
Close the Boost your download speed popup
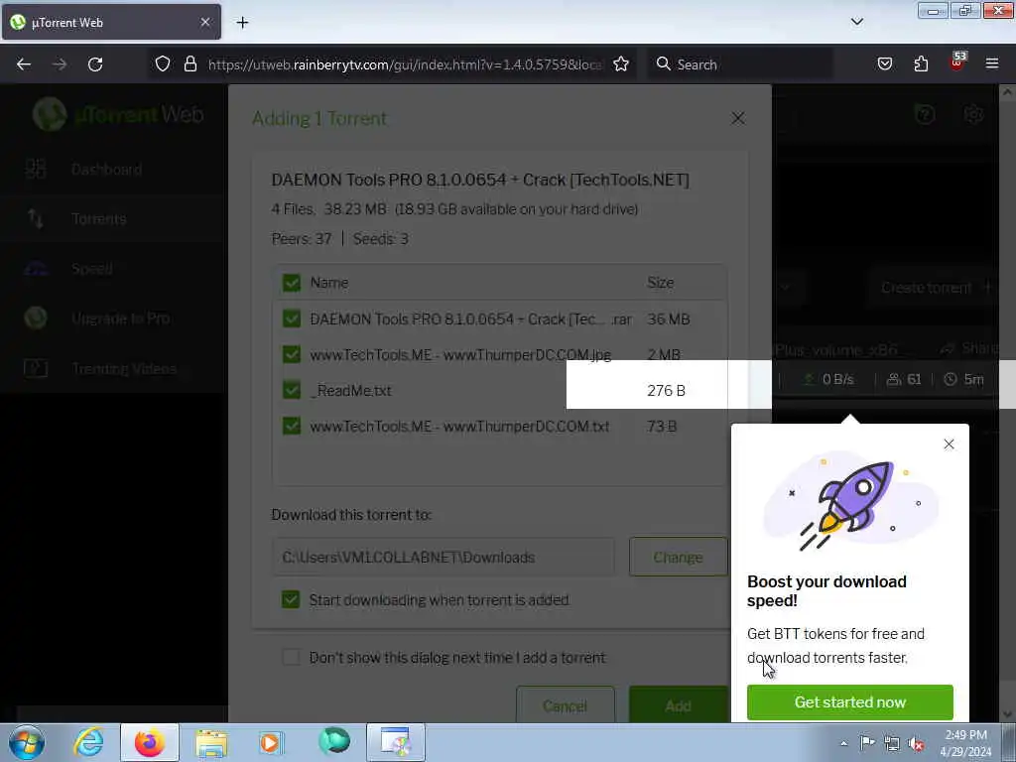tap(949, 444)
